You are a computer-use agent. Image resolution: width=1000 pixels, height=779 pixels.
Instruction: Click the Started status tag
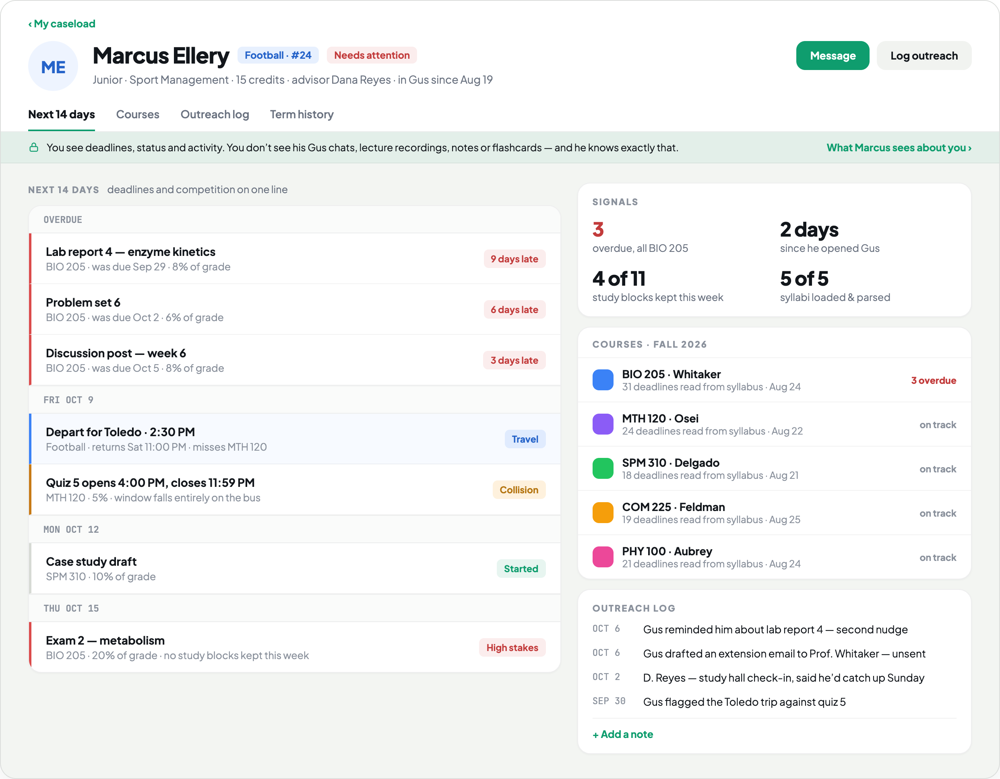pos(521,569)
